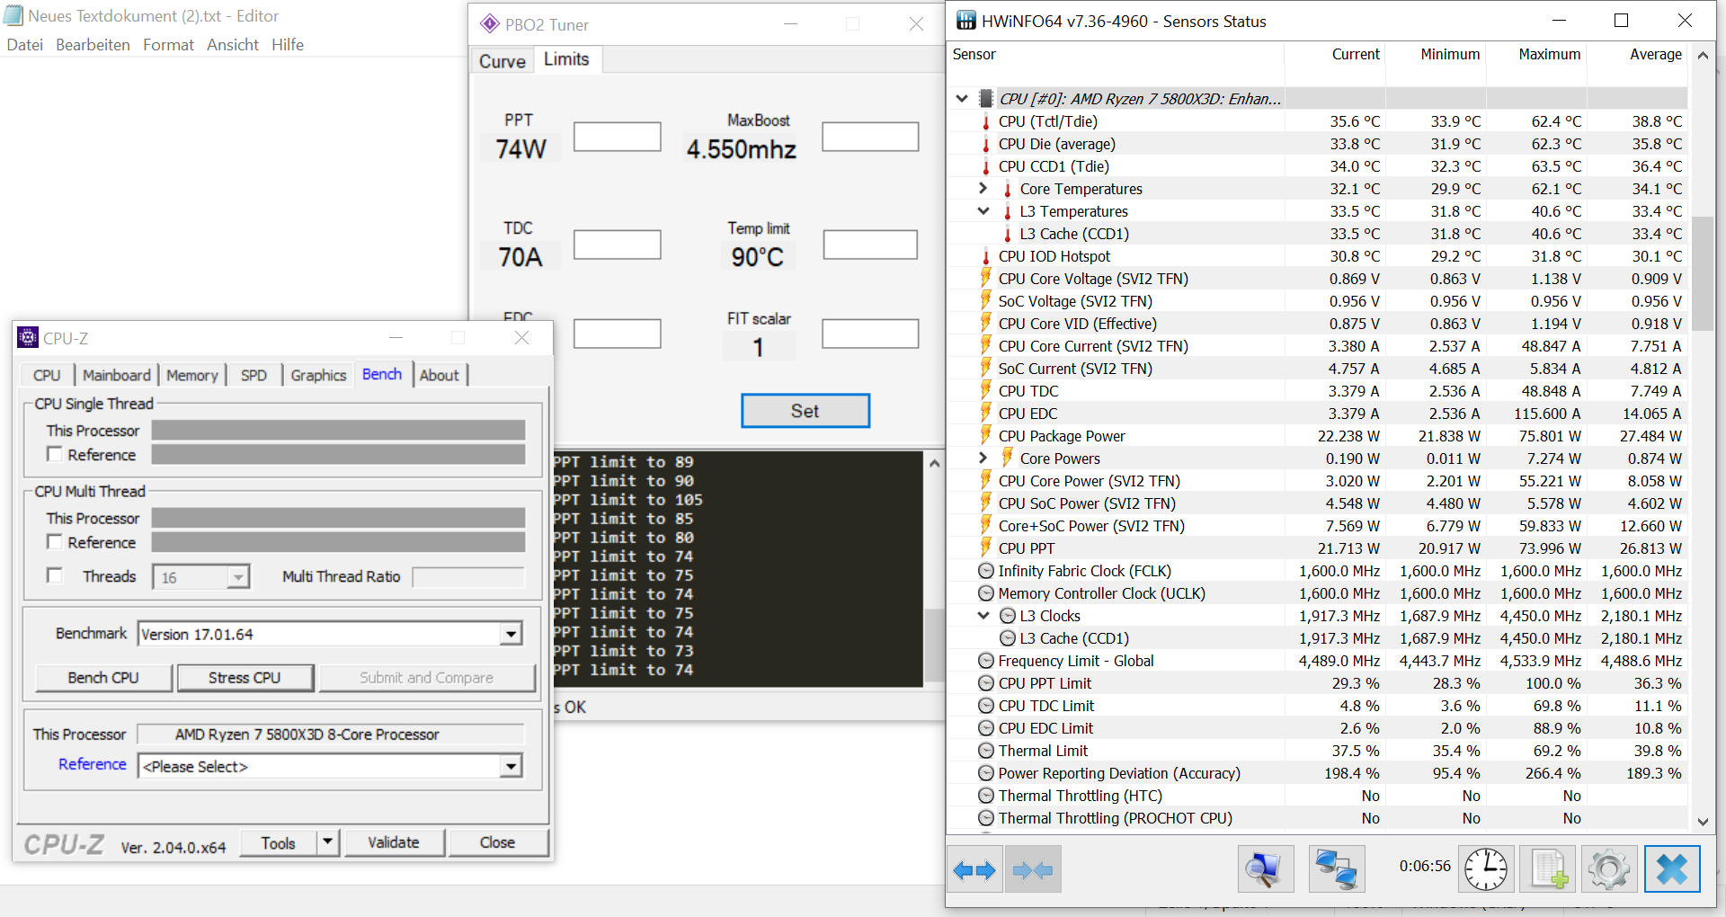
Task: Click the blue Reference link in CPU-Z
Action: (93, 764)
